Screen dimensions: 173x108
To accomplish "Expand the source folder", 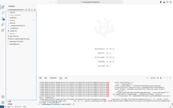I will (12, 20).
